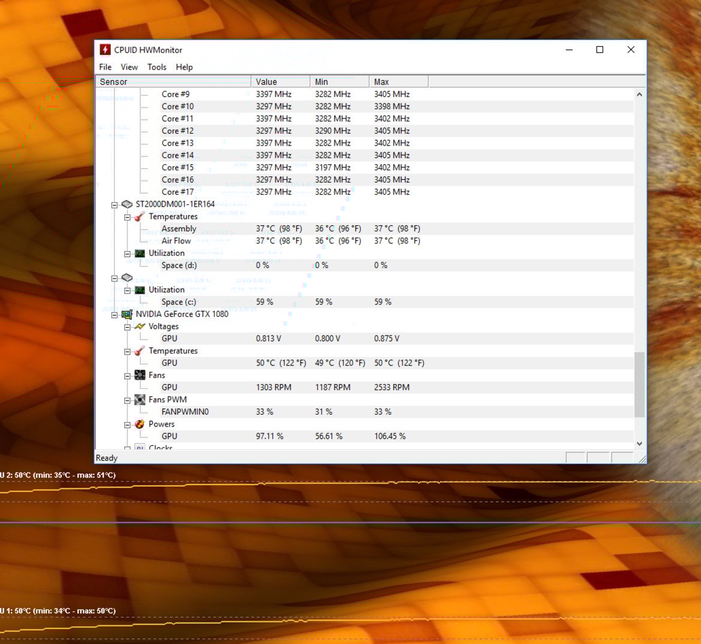Click the 0.813 V GPU voltage value

(x=268, y=338)
